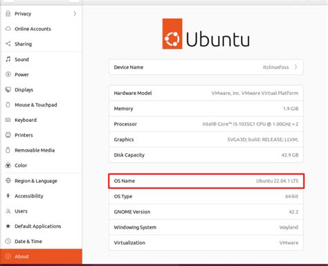
Task: Click the itslinuxfoss device name value
Action: tap(275, 67)
